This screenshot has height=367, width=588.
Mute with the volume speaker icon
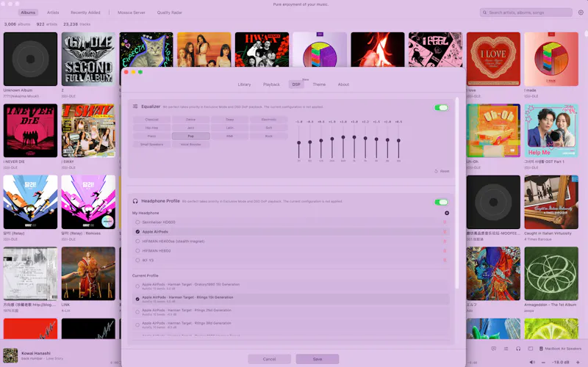(x=532, y=362)
